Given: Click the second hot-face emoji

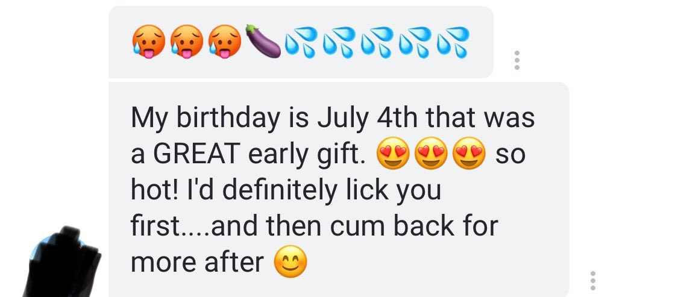Looking at the screenshot, I should [x=186, y=42].
